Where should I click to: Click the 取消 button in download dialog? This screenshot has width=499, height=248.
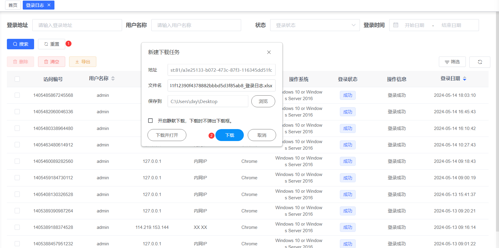(262, 135)
